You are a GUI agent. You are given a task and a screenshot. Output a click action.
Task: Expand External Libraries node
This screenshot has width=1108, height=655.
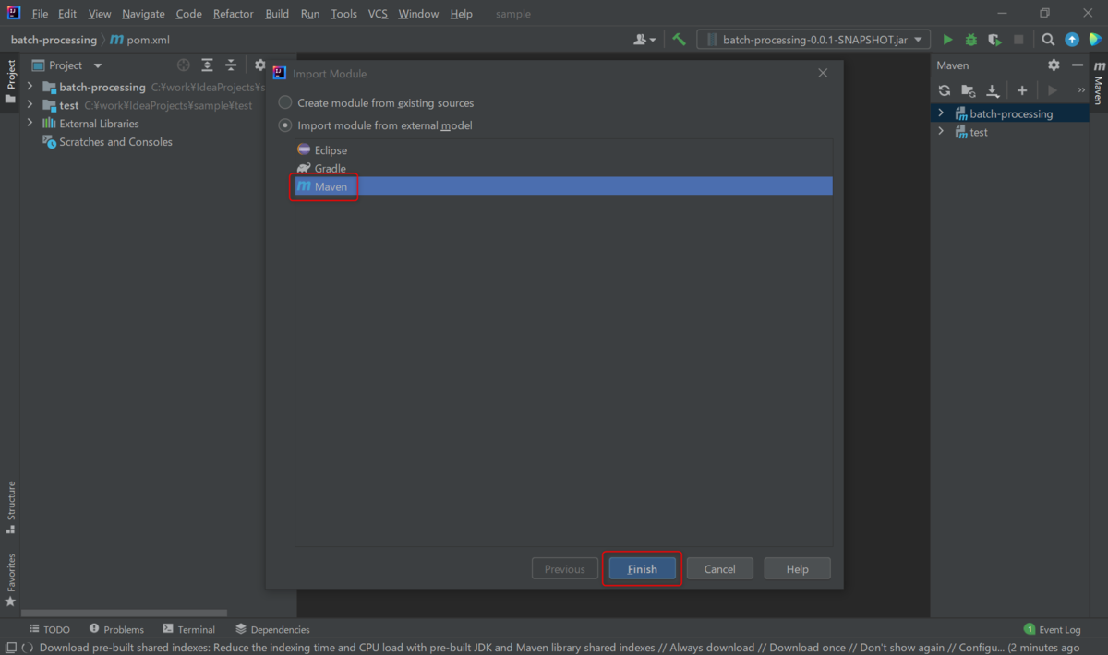point(30,124)
